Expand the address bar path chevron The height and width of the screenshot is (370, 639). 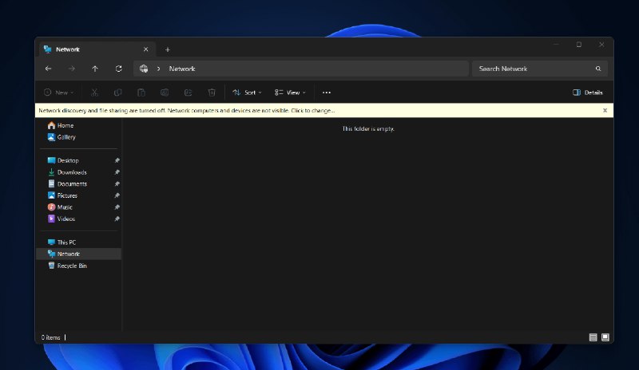pyautogui.click(x=158, y=69)
